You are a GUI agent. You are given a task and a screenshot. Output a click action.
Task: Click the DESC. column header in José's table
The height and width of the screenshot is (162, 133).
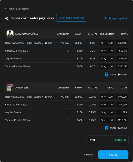pyautogui.click(x=111, y=87)
